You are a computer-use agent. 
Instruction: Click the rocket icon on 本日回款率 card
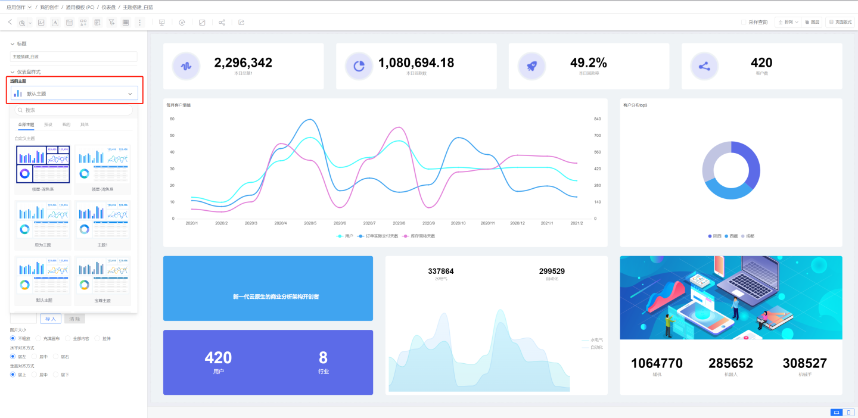click(531, 66)
